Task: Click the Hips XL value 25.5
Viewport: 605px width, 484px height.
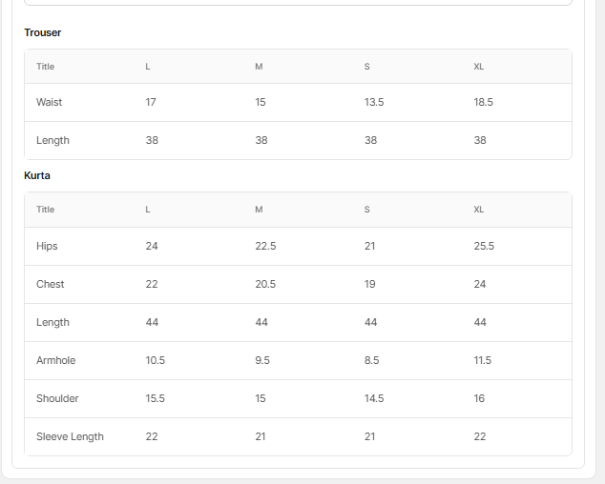Action: click(x=484, y=246)
